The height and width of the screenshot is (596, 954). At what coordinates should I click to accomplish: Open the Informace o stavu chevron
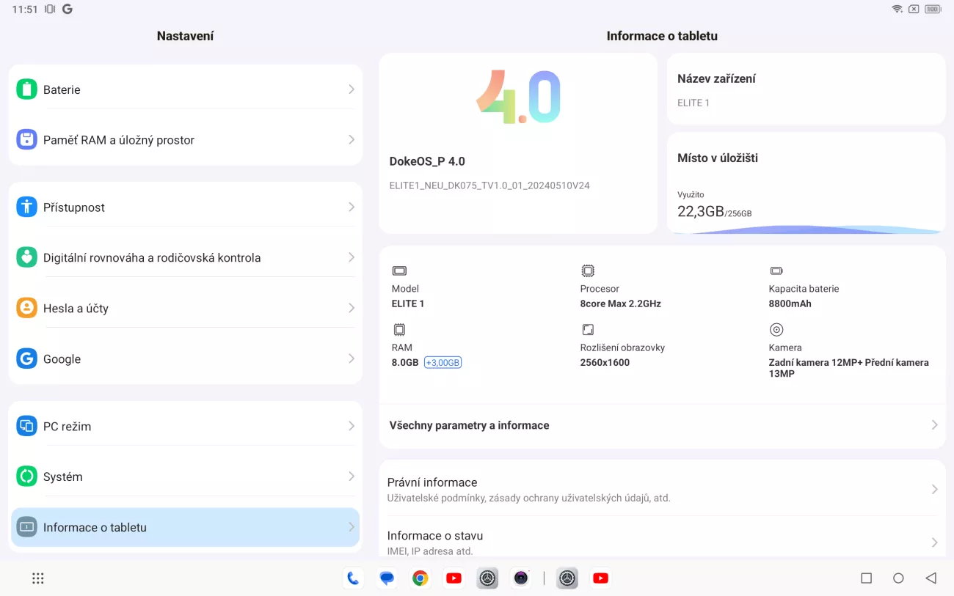pyautogui.click(x=934, y=542)
